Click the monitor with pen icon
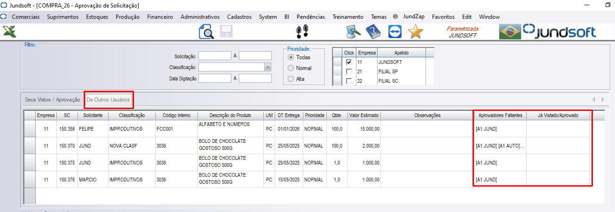The width and height of the screenshot is (615, 212). tap(353, 32)
